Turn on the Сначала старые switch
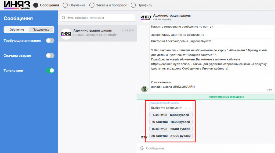The height and width of the screenshot is (153, 275). (50, 56)
